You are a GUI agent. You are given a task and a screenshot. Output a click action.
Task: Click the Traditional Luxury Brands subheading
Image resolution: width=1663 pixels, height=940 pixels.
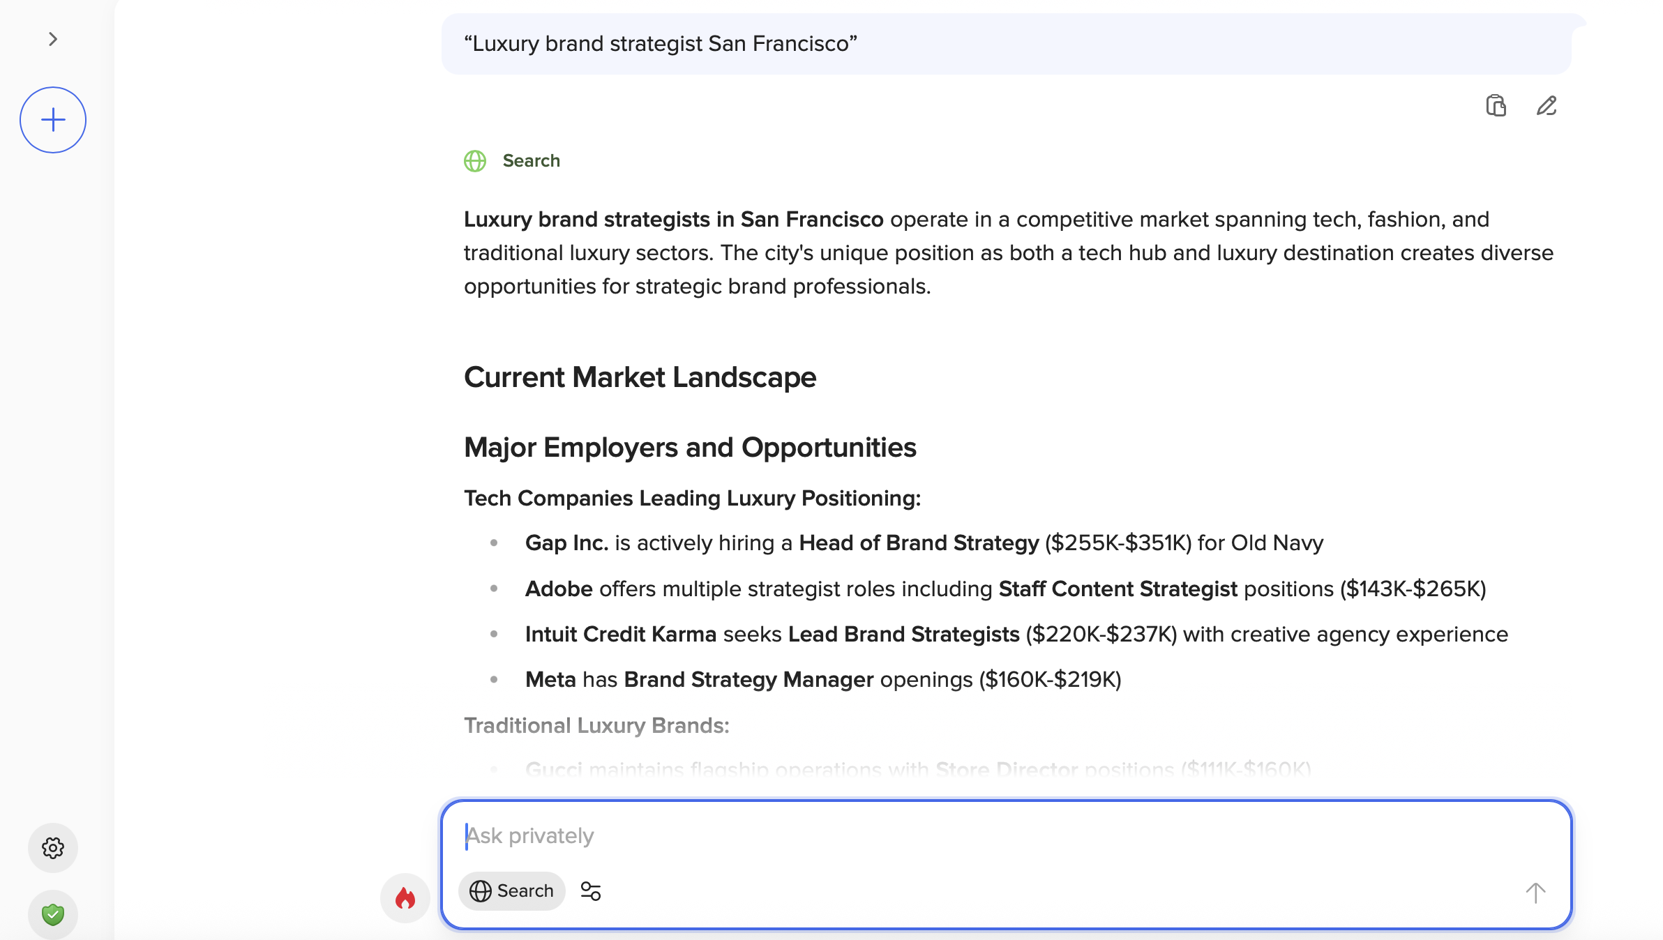pos(597,726)
